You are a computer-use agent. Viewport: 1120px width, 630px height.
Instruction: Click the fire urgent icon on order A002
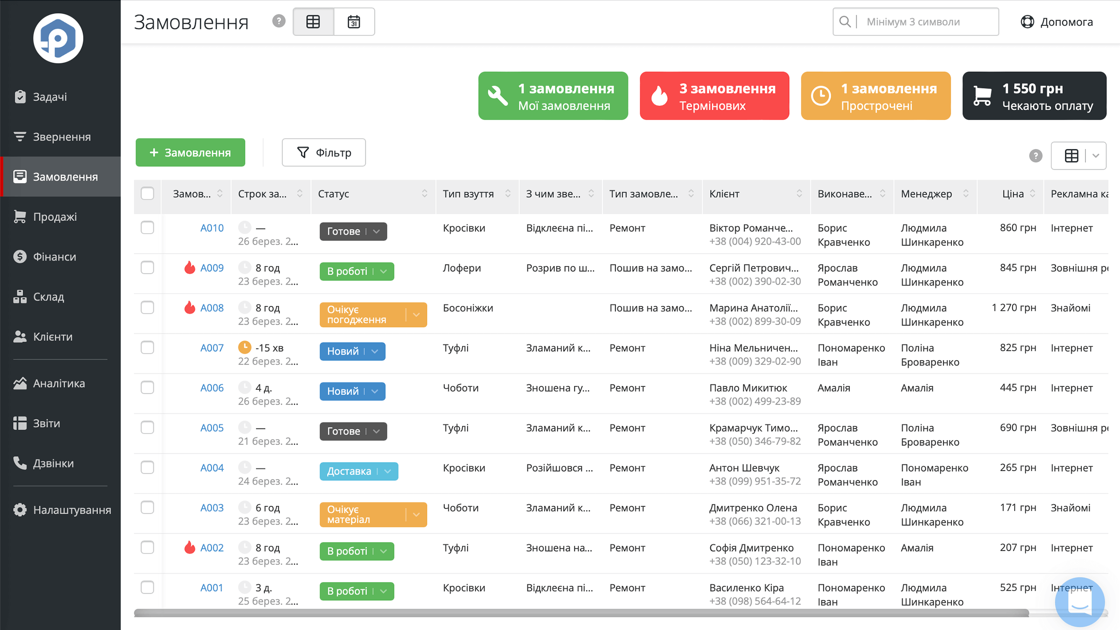[189, 547]
